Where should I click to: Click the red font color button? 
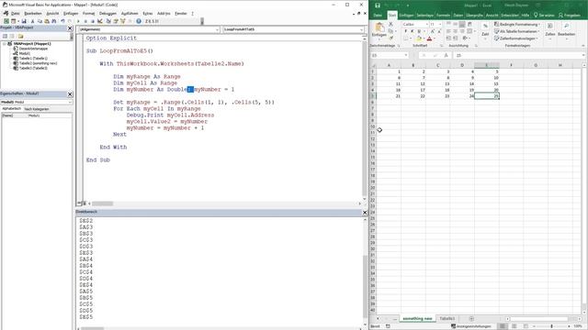[x=429, y=38]
